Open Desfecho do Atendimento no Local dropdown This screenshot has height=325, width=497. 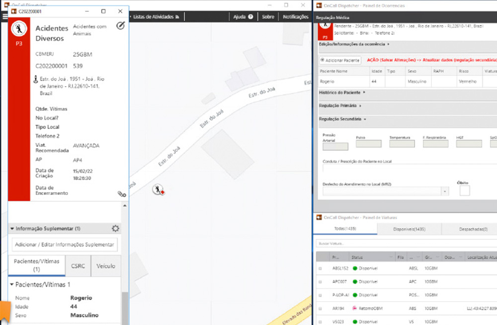coord(444,191)
